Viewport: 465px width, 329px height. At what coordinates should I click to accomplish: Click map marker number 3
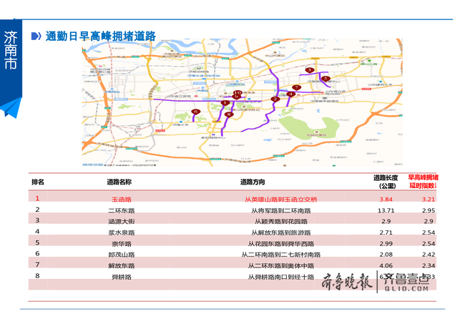[310, 70]
